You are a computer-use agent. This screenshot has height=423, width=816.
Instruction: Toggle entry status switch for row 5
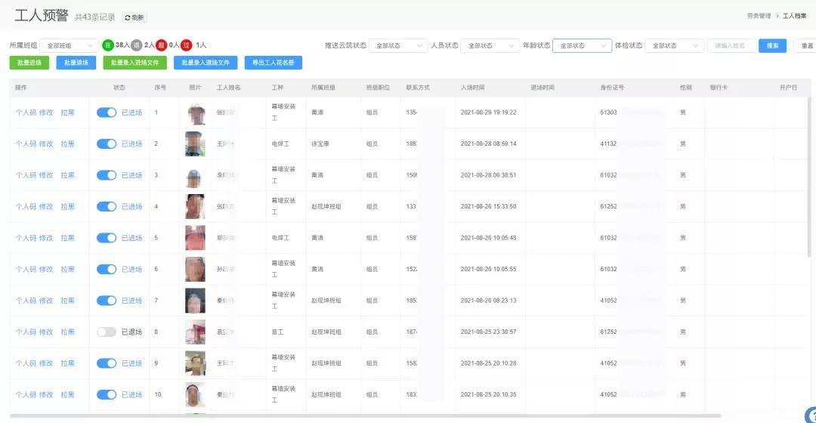click(x=107, y=238)
